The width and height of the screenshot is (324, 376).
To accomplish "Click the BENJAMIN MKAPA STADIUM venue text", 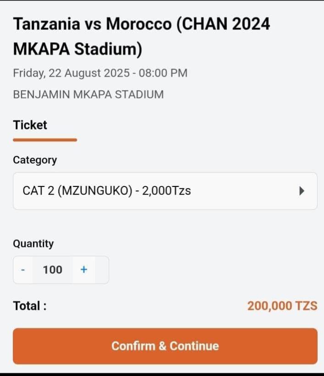I will (x=88, y=95).
